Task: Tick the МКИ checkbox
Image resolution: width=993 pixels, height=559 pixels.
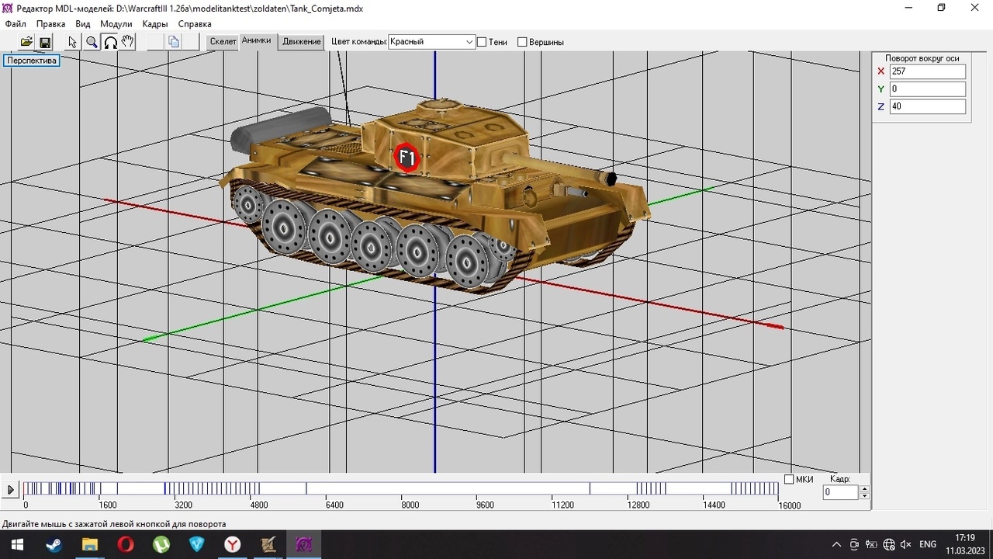Action: pos(789,480)
